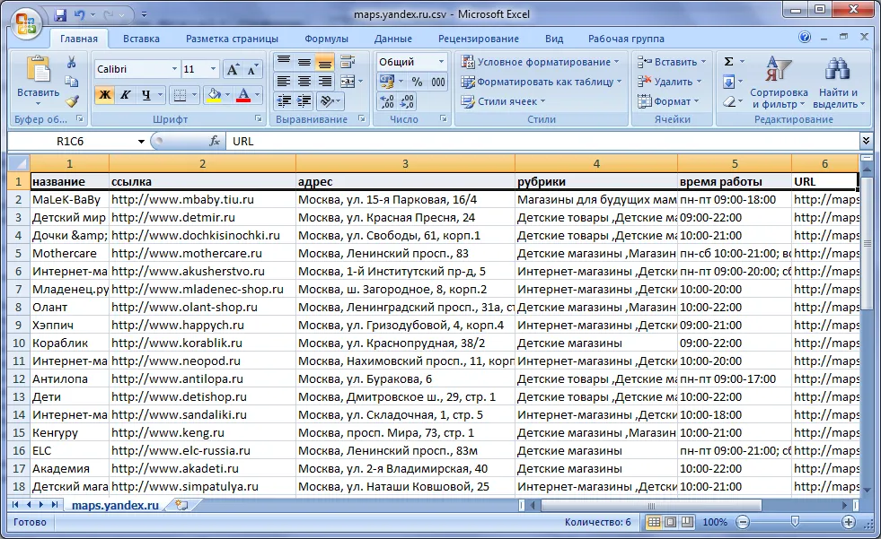
Task: Decrease indent in cell
Action: coord(284,101)
